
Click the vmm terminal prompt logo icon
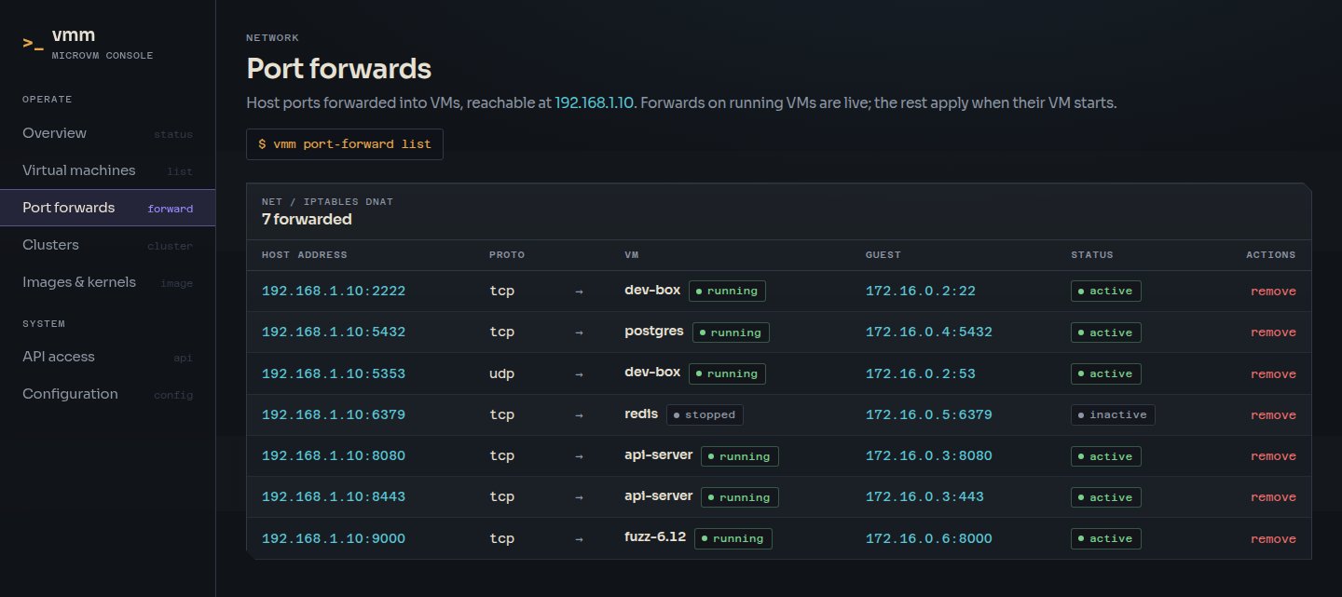click(x=34, y=43)
